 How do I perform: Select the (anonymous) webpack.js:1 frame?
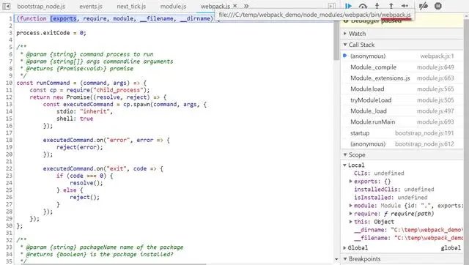click(402, 56)
